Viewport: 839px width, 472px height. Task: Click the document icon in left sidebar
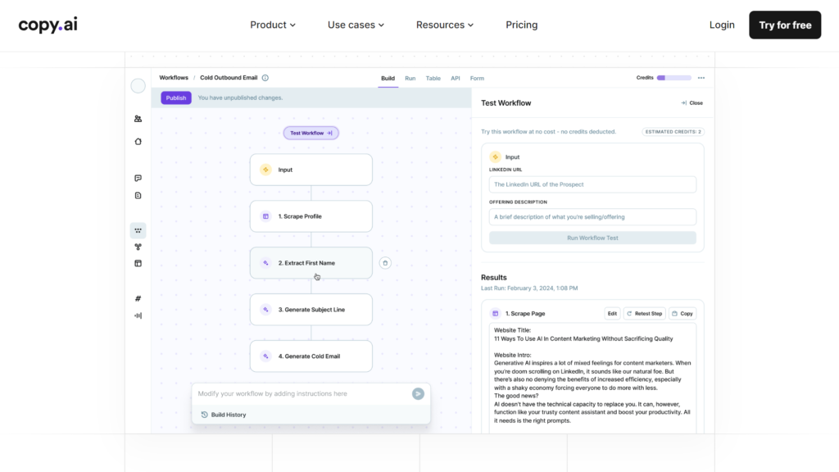pos(138,195)
